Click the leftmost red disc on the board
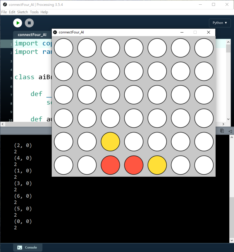Viewport: 234px width, 252px height. click(110, 165)
